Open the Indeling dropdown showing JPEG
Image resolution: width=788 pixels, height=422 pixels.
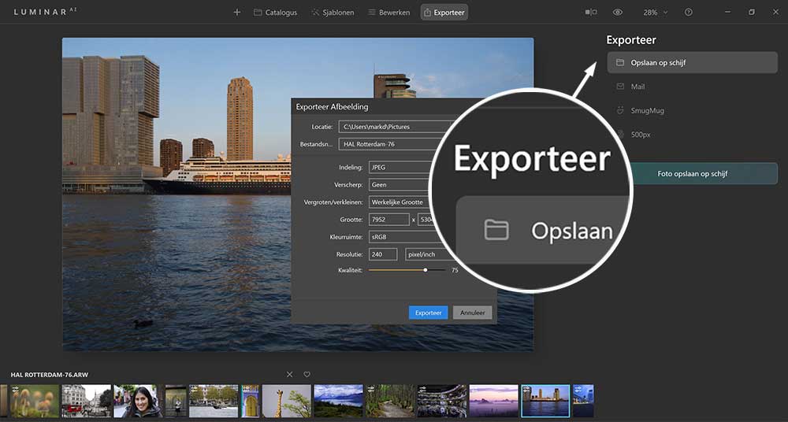pos(400,167)
